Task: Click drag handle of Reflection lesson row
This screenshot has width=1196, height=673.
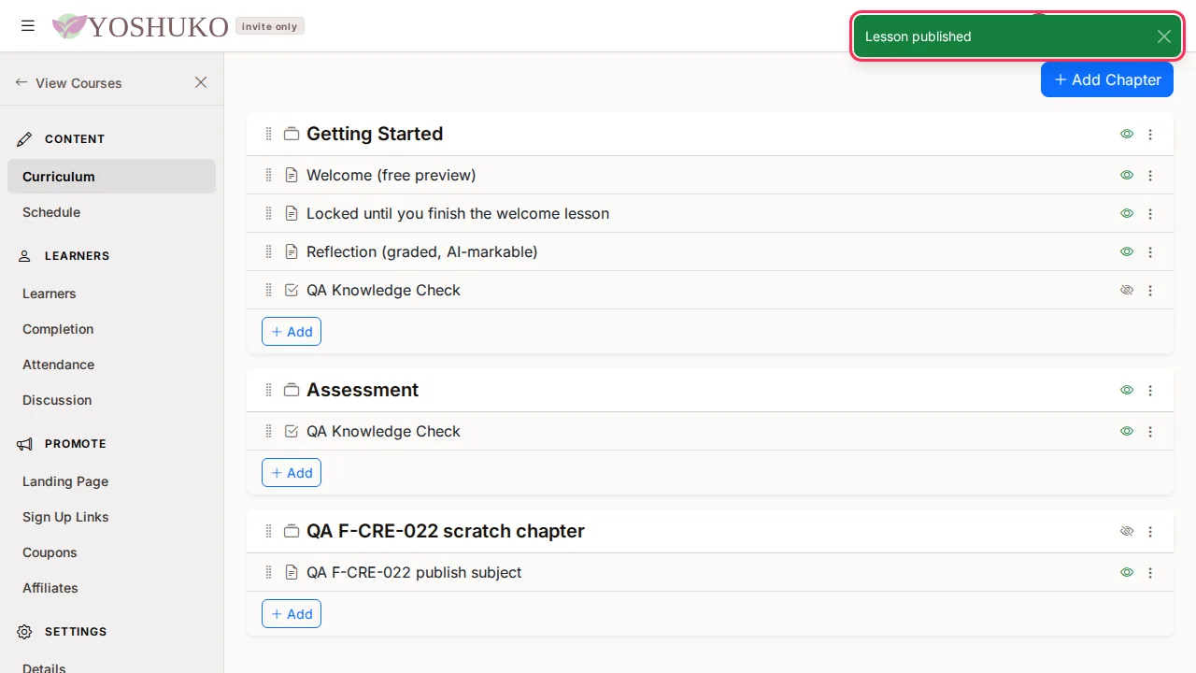Action: (269, 251)
